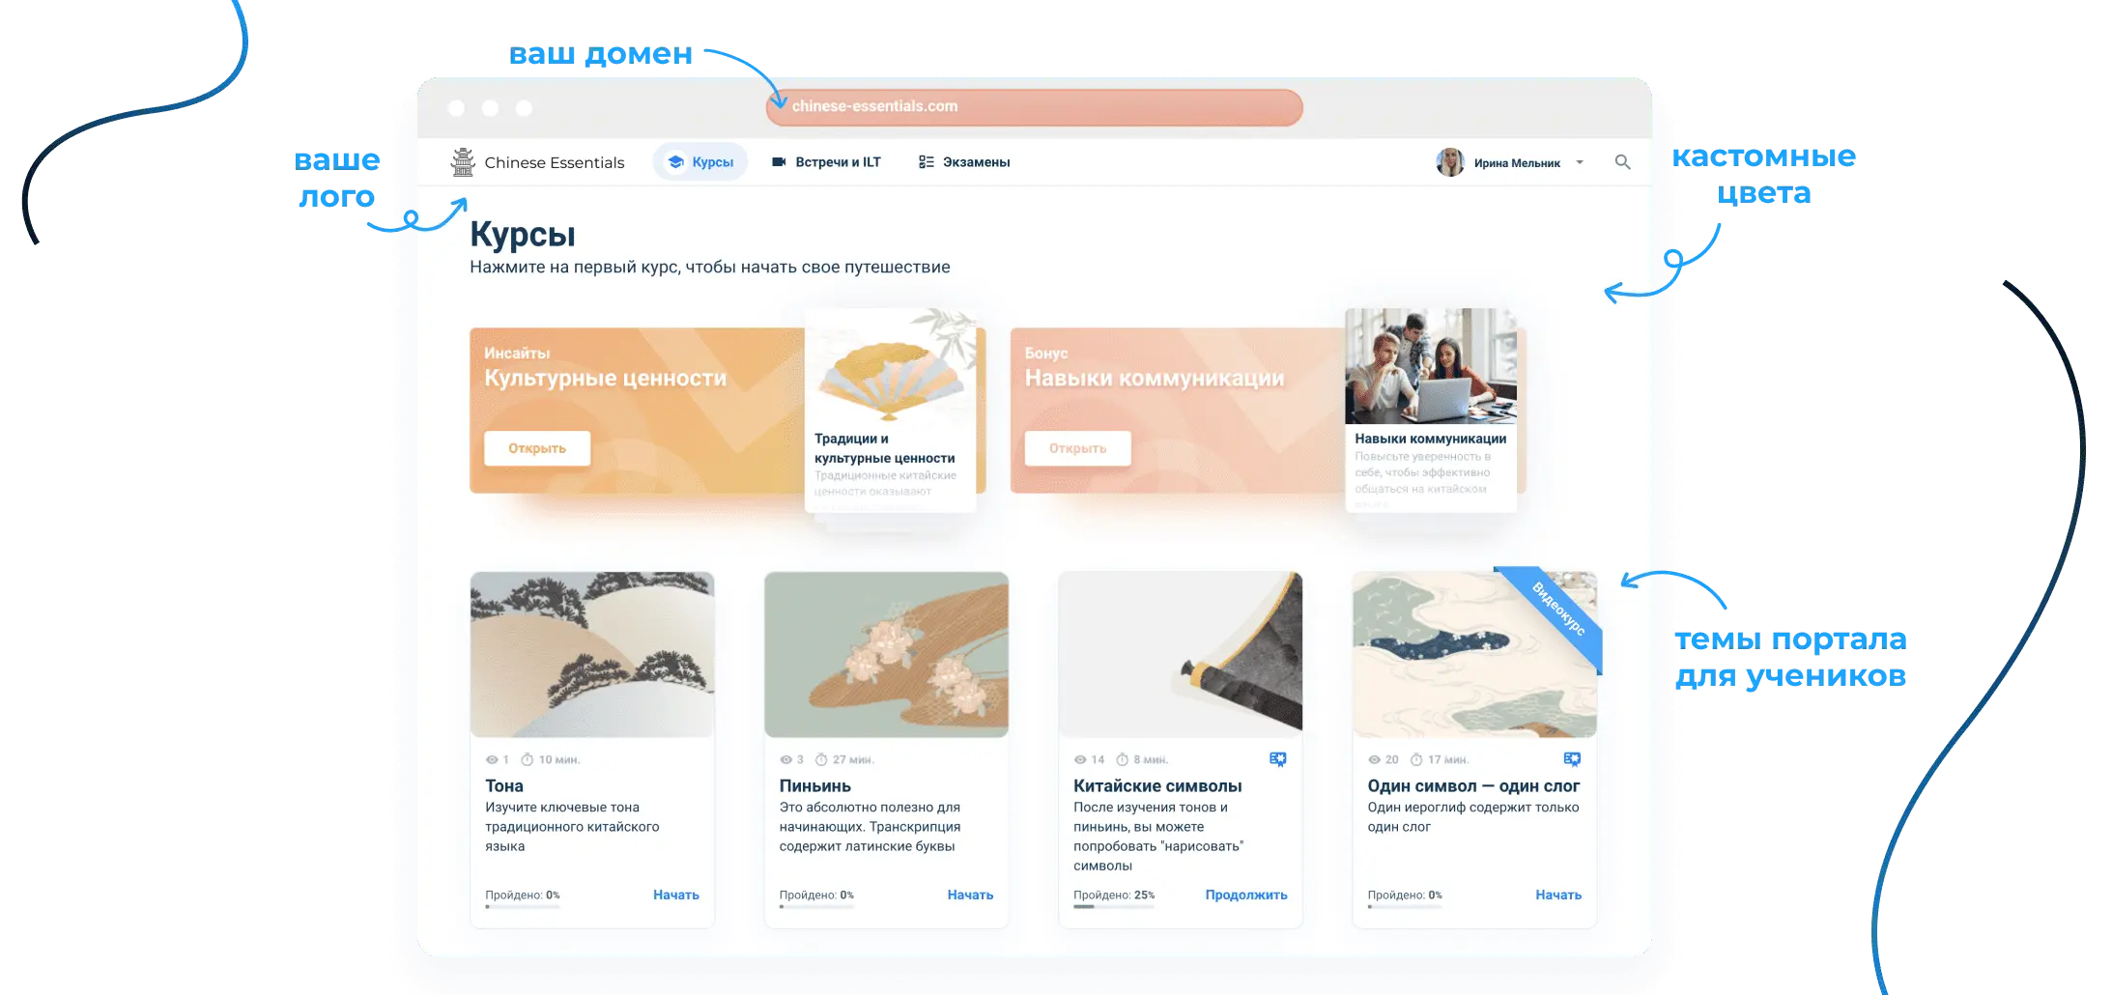Click the views eye icon on Тона card
The height and width of the screenshot is (995, 2112).
492,760
